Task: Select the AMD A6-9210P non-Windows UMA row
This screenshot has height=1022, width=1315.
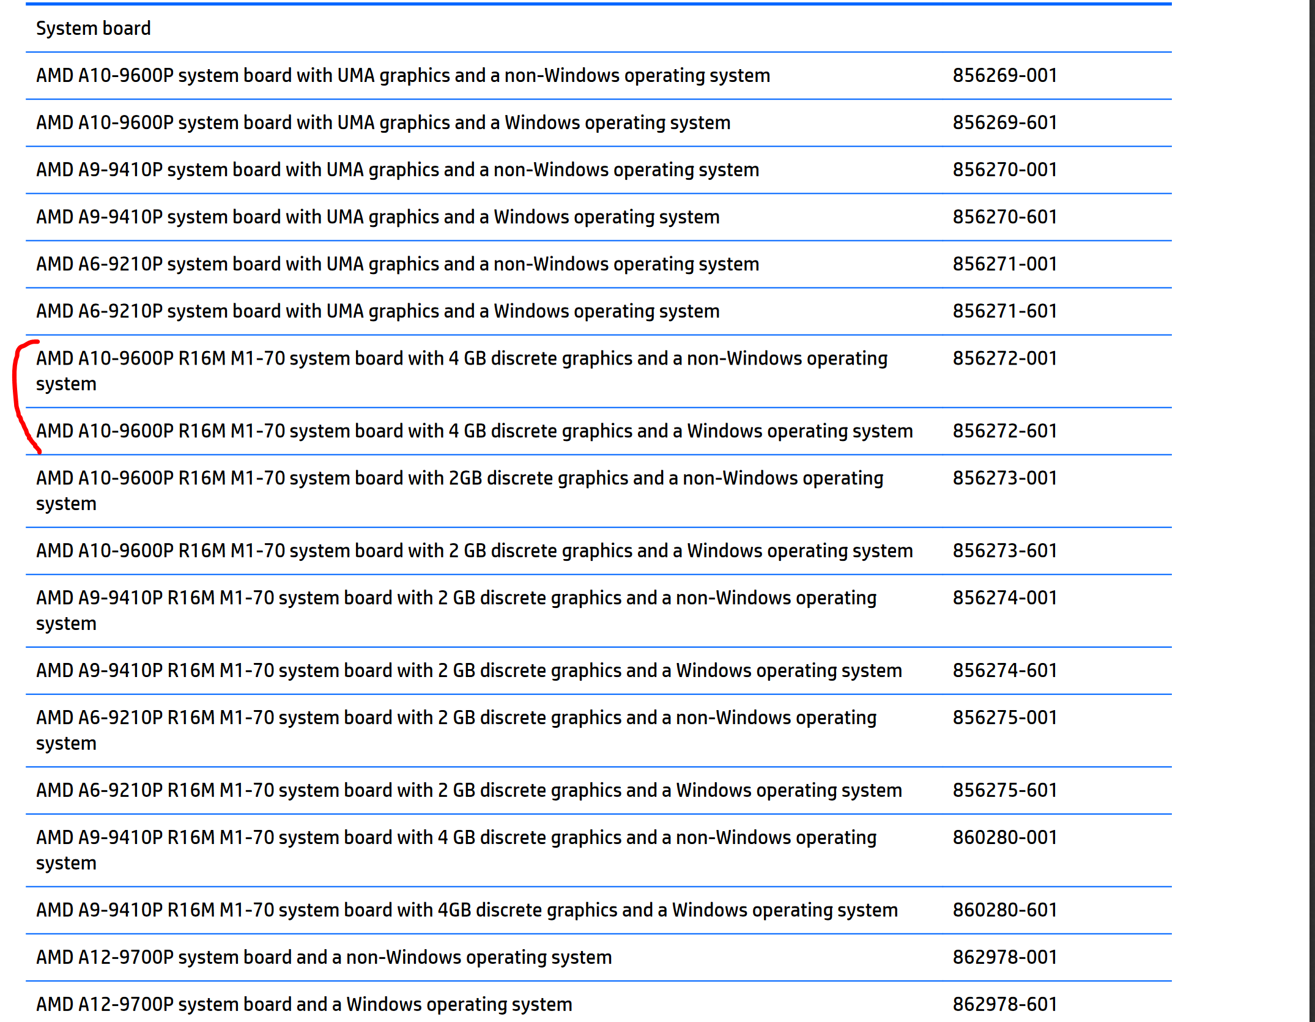Action: [396, 264]
